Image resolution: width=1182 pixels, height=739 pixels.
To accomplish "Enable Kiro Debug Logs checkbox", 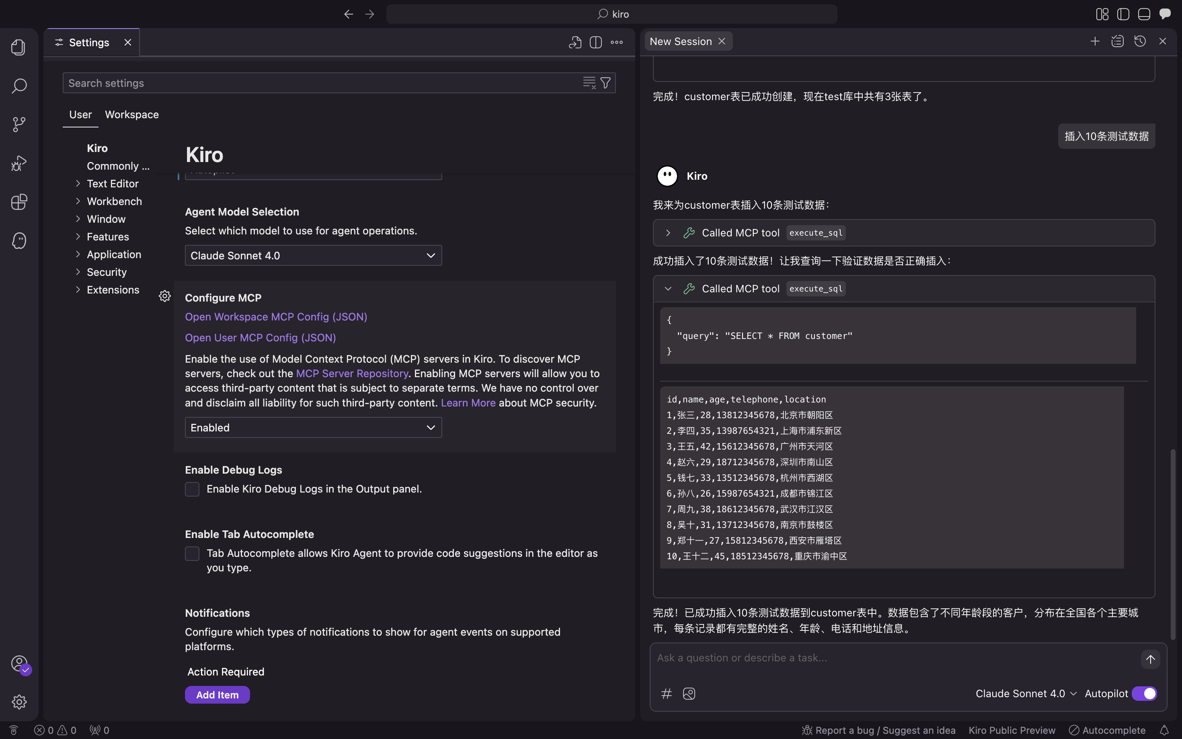I will point(192,489).
